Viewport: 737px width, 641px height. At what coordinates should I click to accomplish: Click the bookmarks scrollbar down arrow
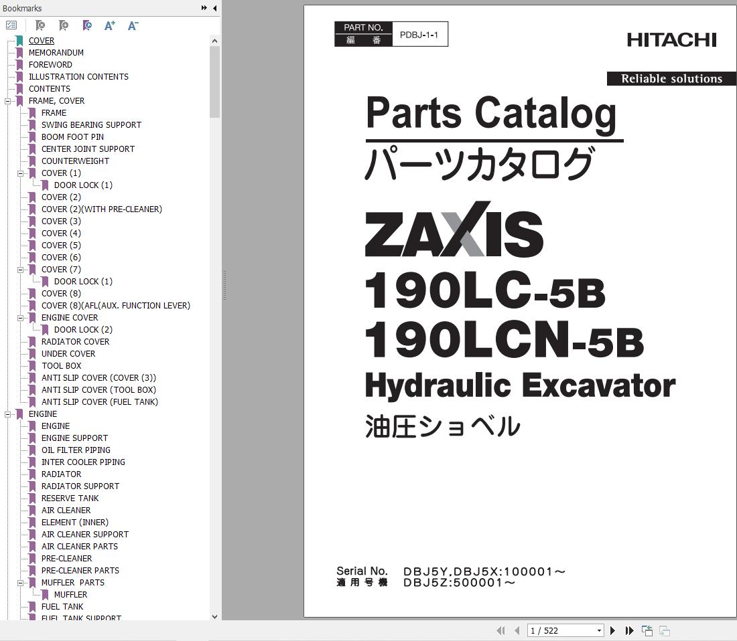[x=215, y=617]
